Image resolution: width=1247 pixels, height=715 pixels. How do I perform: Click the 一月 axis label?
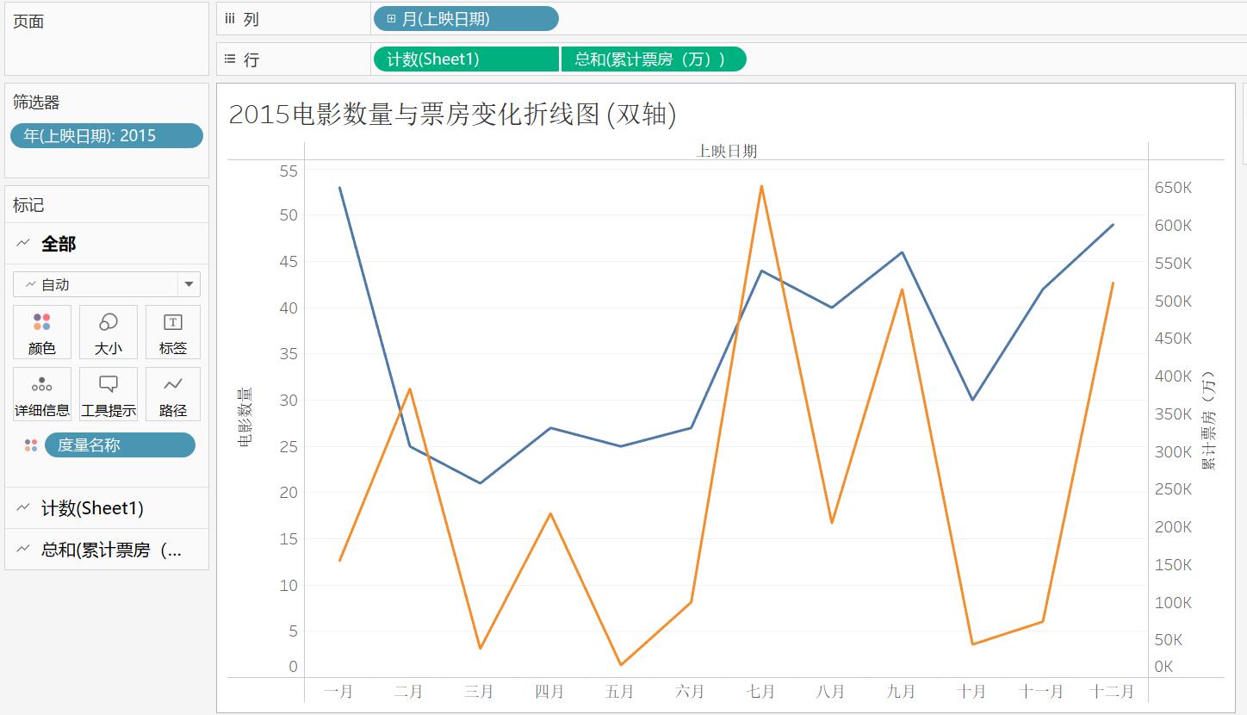[338, 691]
